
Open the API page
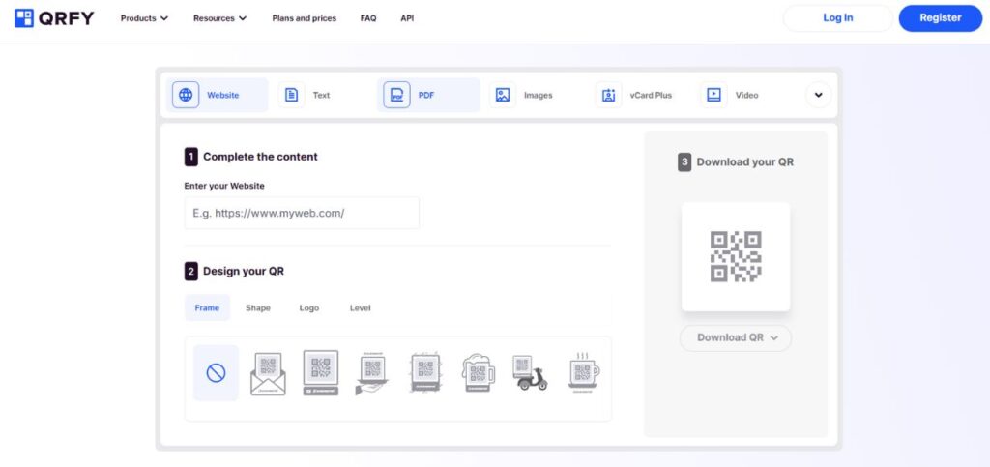tap(407, 18)
